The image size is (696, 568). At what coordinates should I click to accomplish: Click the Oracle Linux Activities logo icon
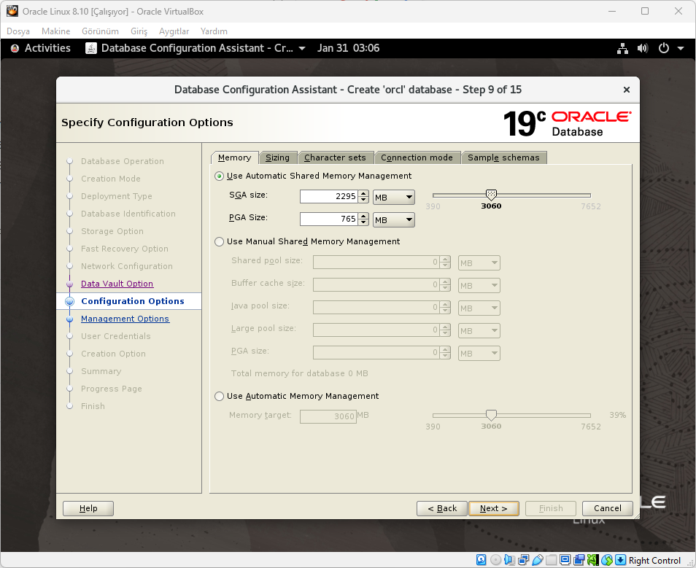[15, 48]
